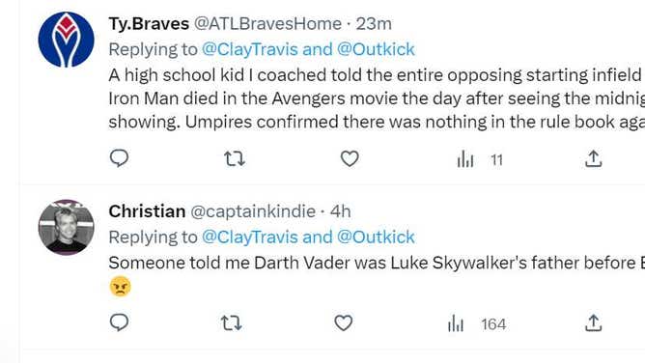
Task: Open the @ATLBravesHome handle
Action: [x=267, y=24]
